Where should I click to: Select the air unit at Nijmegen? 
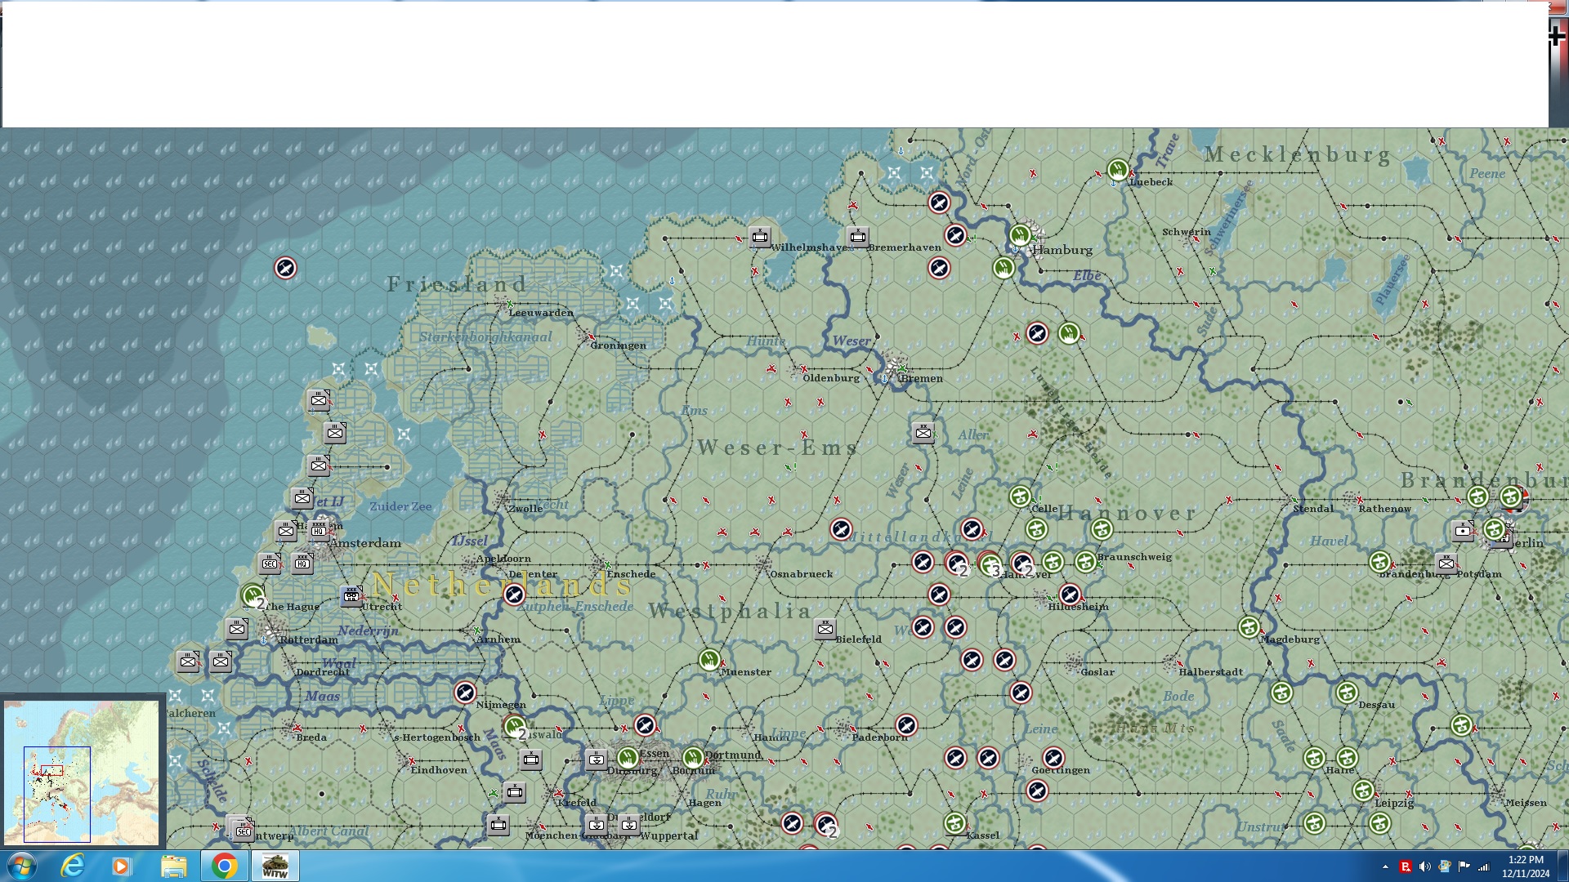coord(465,693)
